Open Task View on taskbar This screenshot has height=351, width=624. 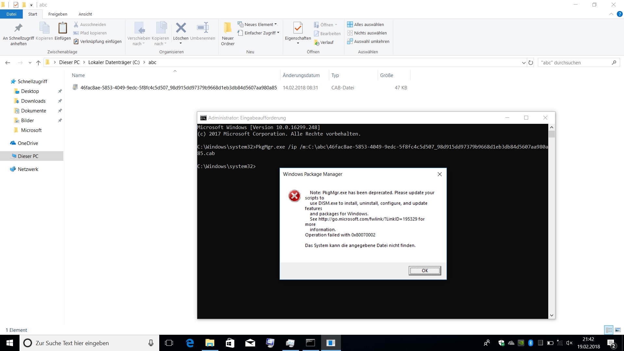(169, 343)
